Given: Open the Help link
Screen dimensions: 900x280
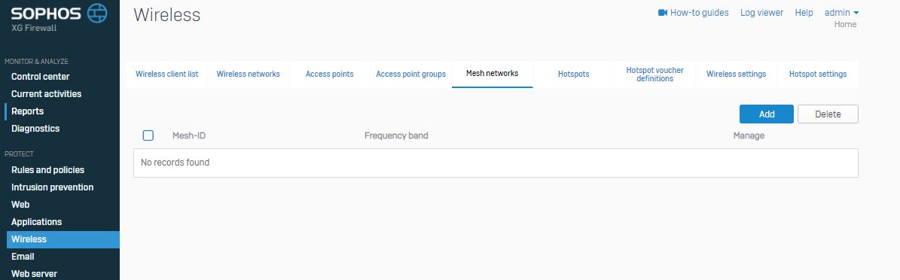Looking at the screenshot, I should click(x=804, y=13).
